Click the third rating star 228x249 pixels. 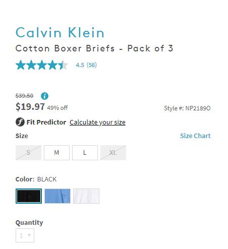pos(42,65)
